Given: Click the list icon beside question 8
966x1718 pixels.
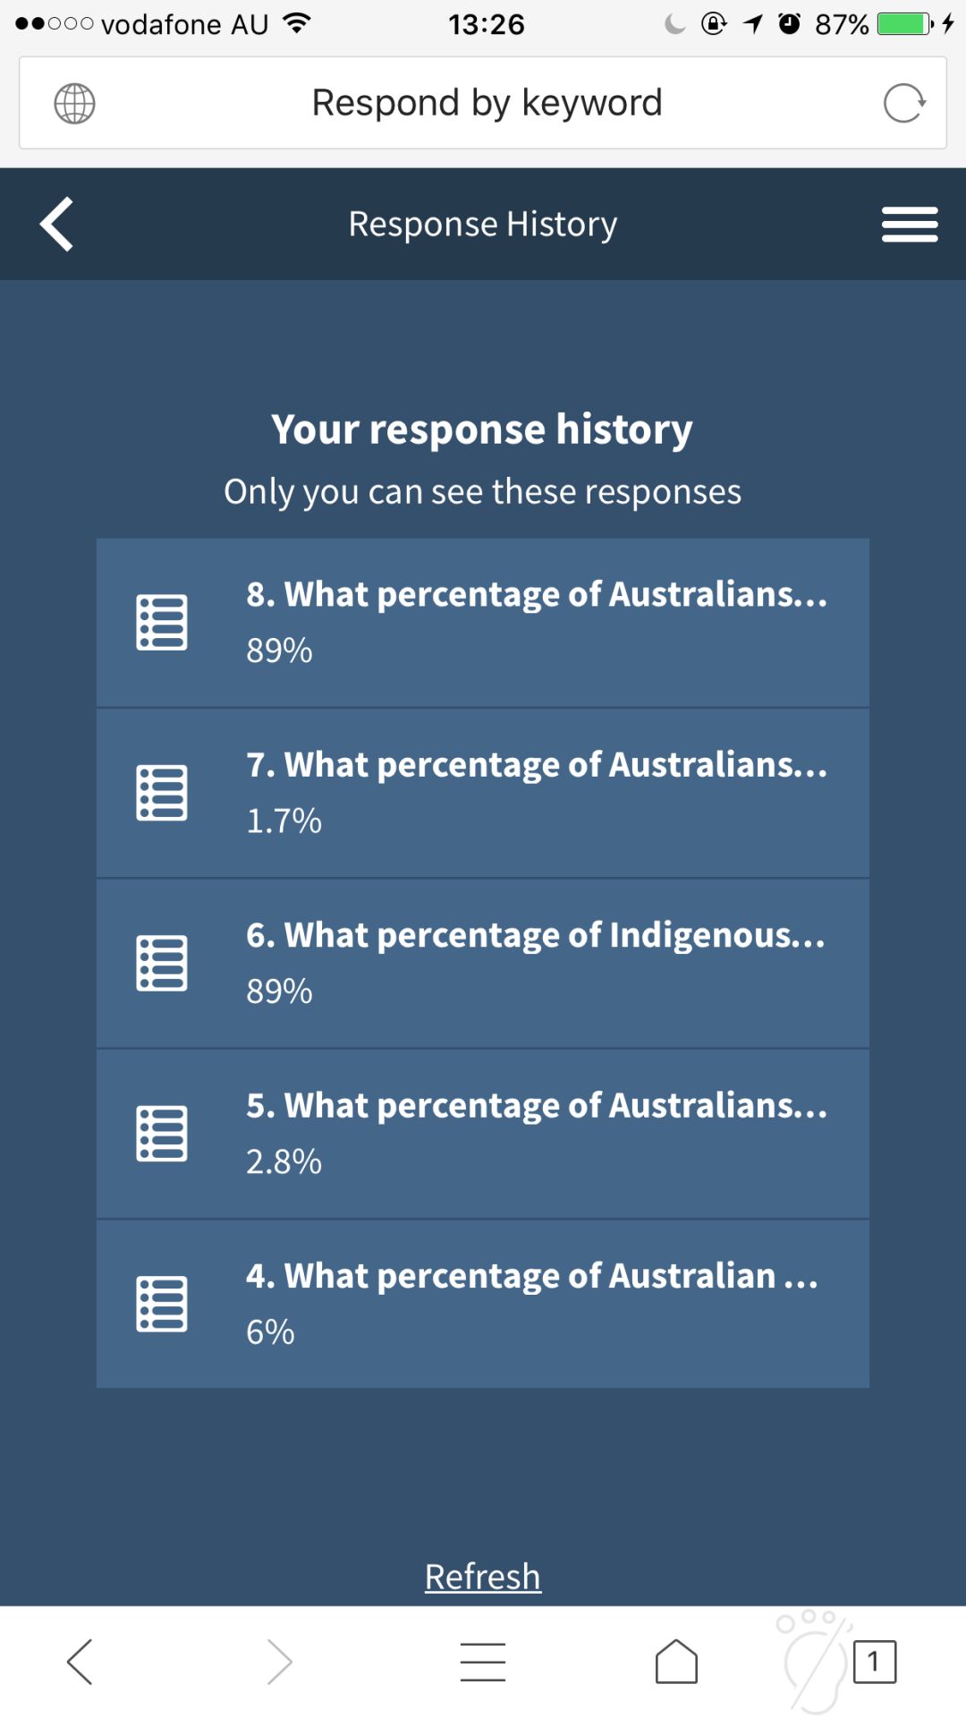Looking at the screenshot, I should [x=162, y=622].
